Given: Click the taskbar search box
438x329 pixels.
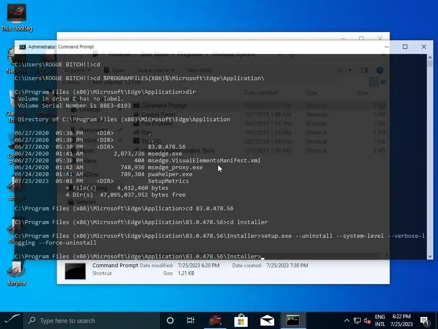Looking at the screenshot, I should click(92, 320).
